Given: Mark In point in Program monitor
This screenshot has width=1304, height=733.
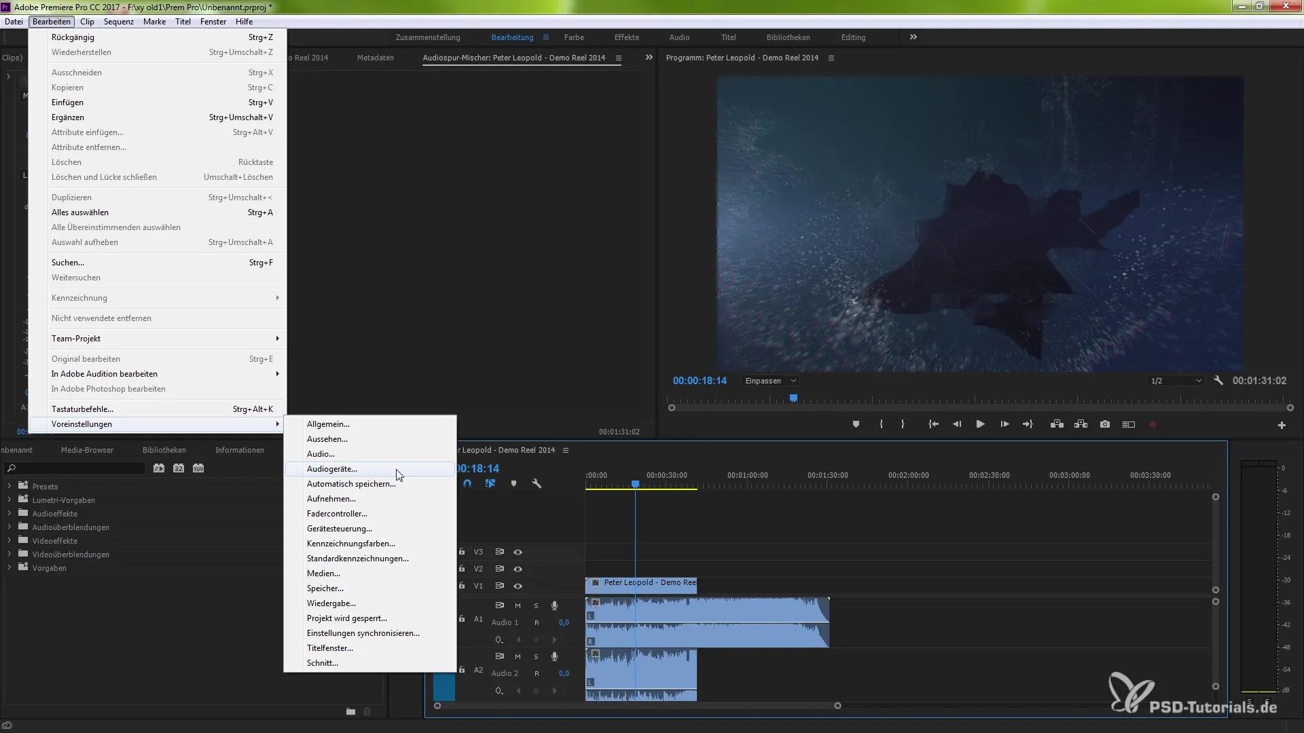Looking at the screenshot, I should [x=881, y=424].
